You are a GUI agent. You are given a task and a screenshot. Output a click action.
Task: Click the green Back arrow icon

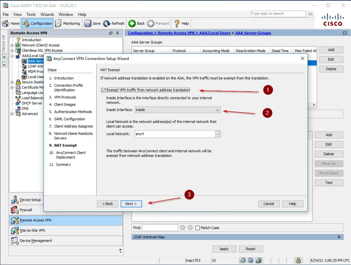(132, 23)
